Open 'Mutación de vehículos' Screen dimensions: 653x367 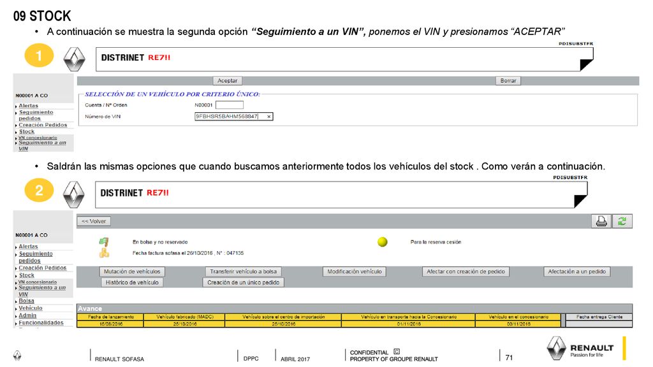click(132, 271)
